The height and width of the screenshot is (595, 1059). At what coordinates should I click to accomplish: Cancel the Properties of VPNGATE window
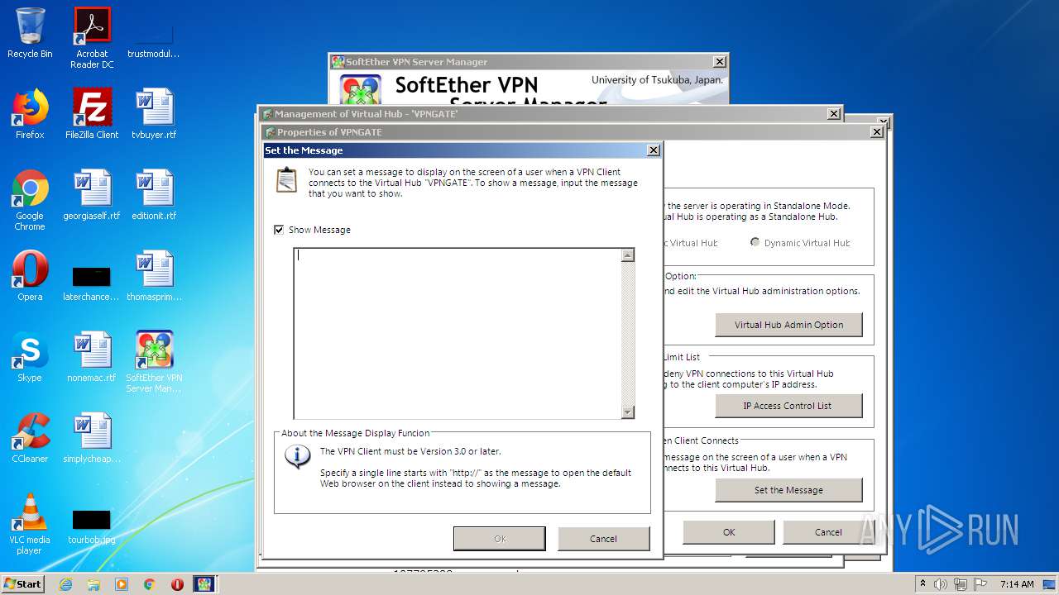click(x=828, y=532)
